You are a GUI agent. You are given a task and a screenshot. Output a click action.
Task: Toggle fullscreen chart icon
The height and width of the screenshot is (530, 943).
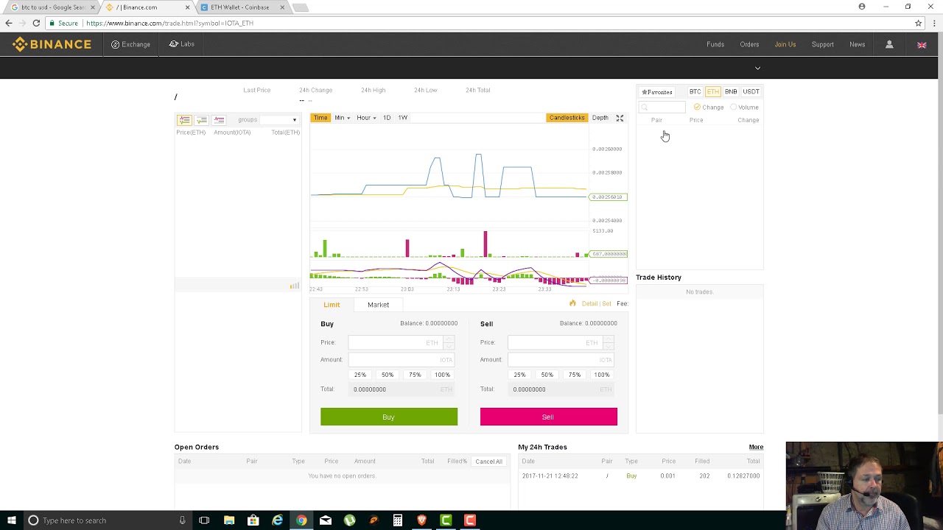click(620, 118)
